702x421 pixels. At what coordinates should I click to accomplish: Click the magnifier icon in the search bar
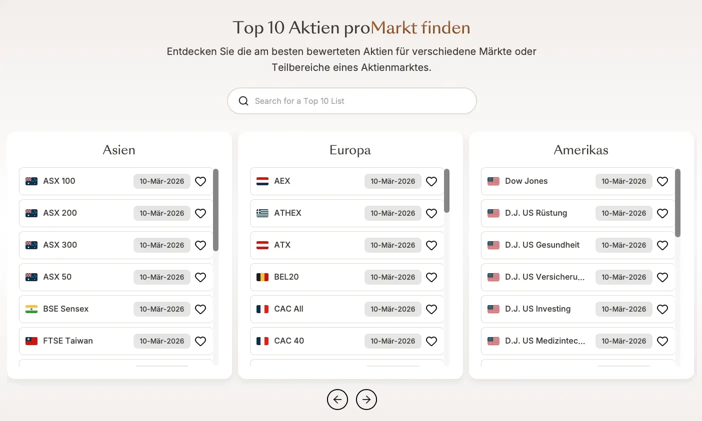click(243, 101)
